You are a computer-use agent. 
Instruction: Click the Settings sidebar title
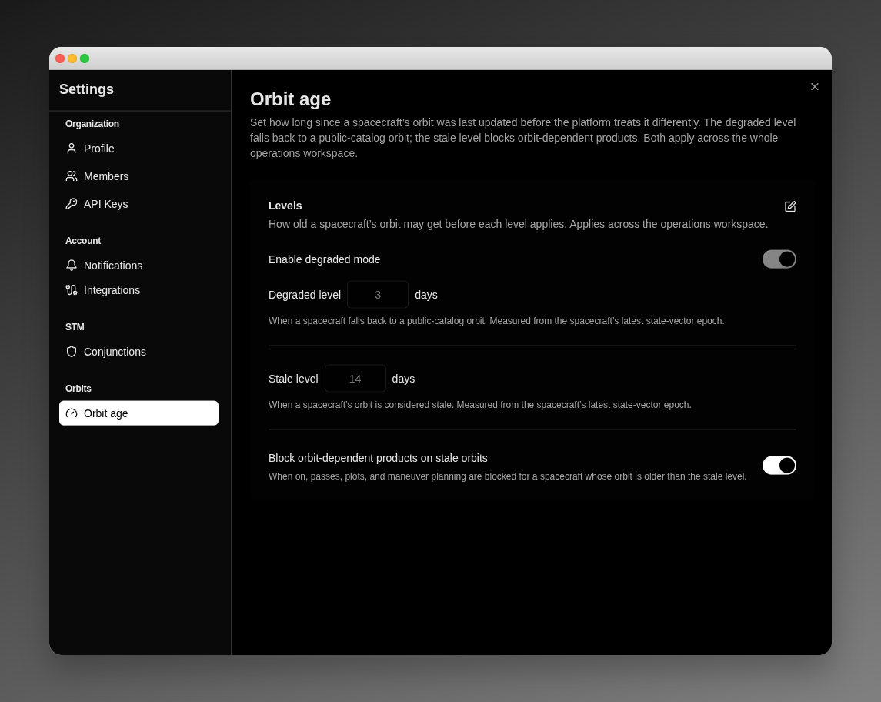86,89
